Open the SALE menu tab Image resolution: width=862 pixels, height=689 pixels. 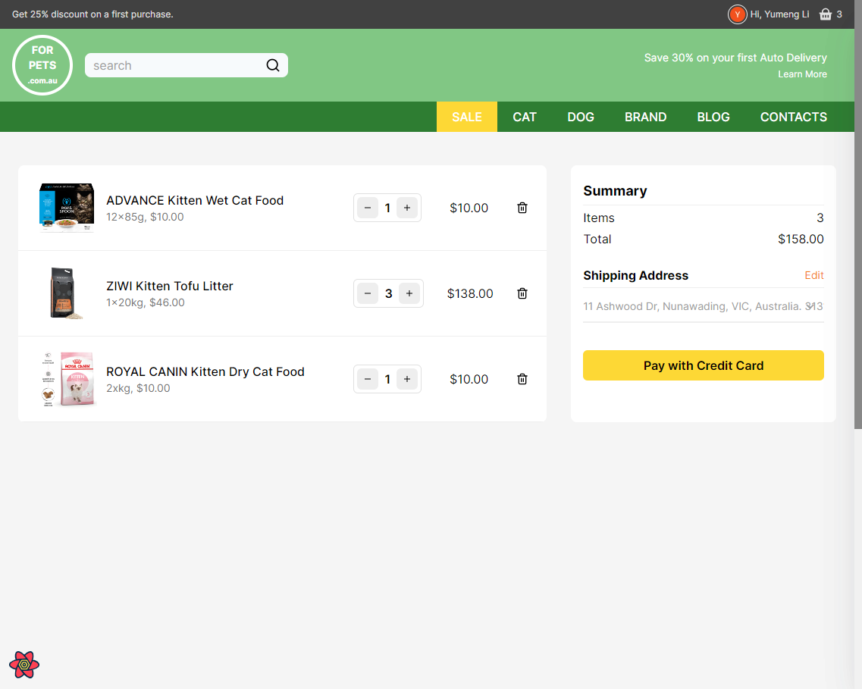467,117
